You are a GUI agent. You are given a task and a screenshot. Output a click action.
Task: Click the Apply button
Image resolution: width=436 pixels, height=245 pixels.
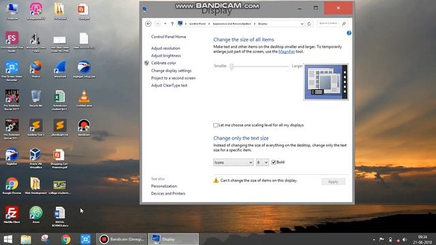tap(333, 182)
